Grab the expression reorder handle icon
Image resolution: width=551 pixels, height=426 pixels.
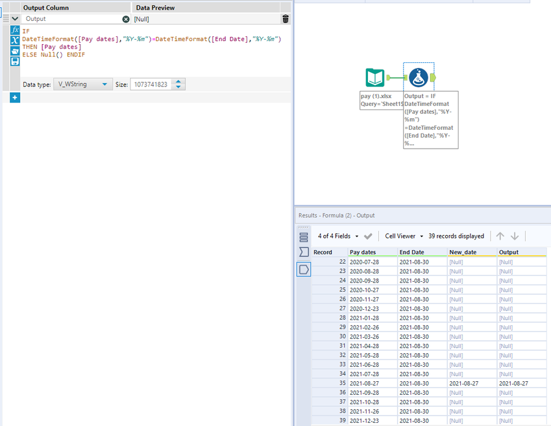coord(6,19)
